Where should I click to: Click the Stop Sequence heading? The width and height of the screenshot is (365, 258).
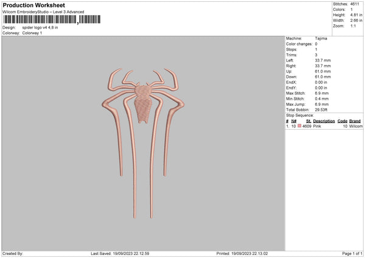click(x=300, y=115)
